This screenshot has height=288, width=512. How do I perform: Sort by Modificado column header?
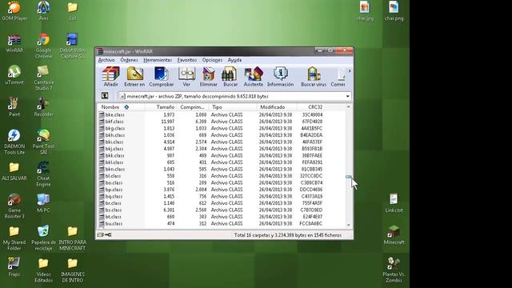coord(277,107)
